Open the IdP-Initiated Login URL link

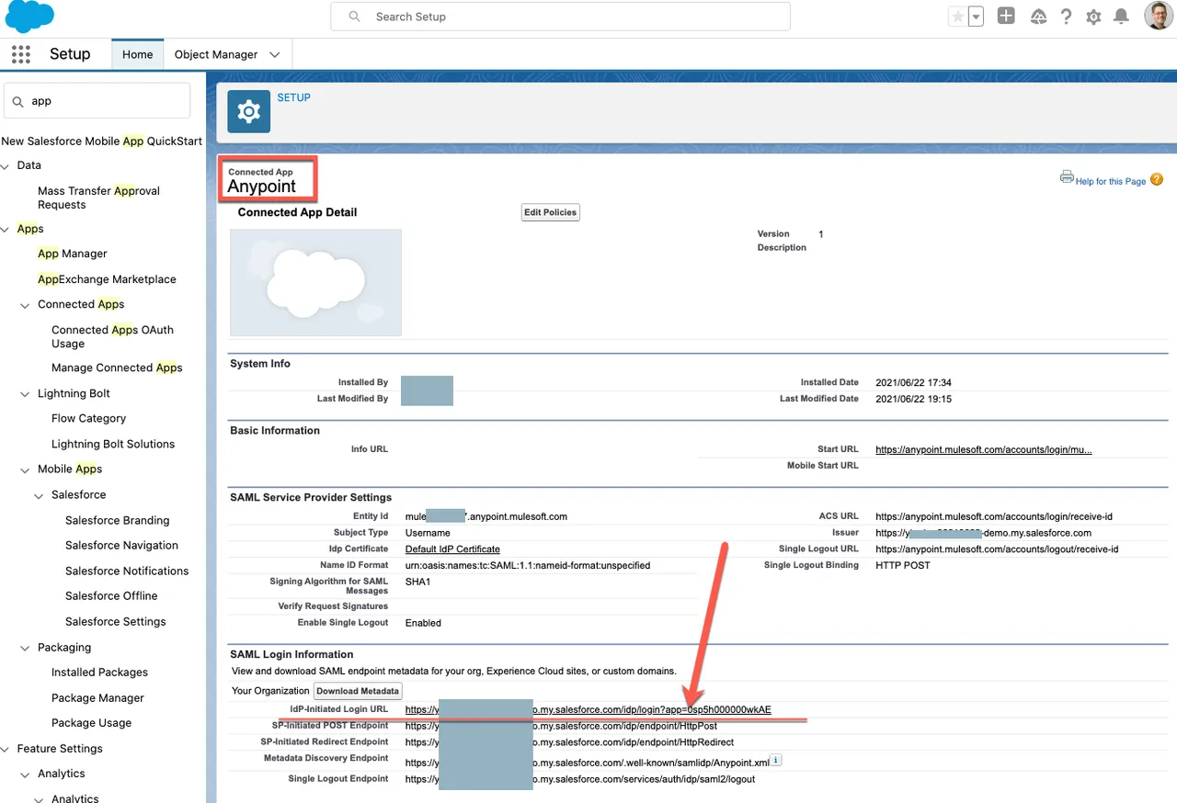(x=588, y=709)
